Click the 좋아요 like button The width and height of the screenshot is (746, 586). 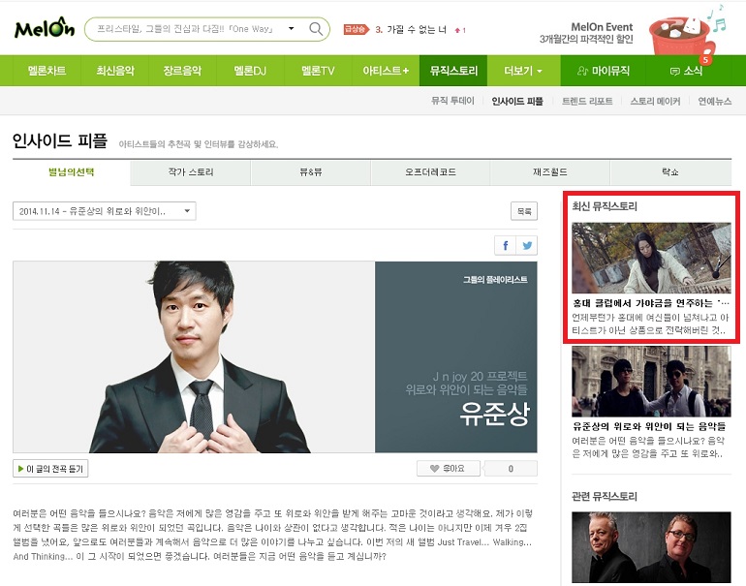(x=449, y=469)
